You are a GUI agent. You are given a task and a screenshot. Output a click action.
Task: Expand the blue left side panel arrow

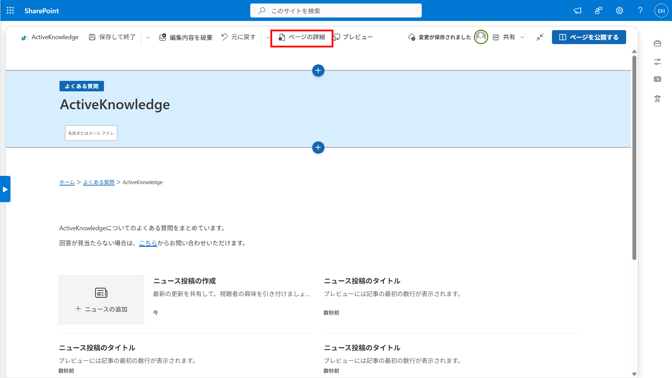coord(5,189)
